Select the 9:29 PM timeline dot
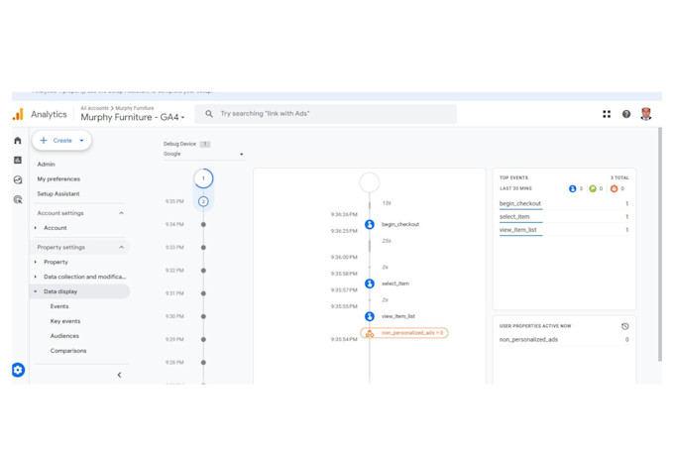 pyautogui.click(x=203, y=339)
